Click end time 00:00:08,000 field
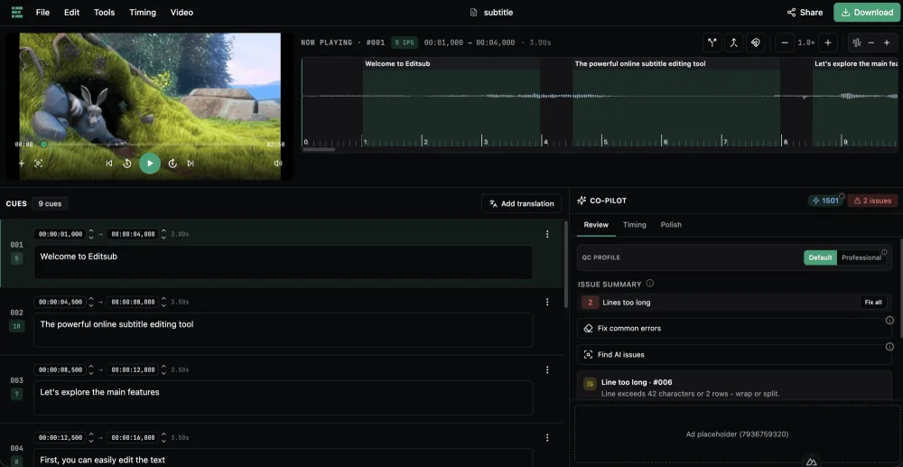 tap(133, 302)
